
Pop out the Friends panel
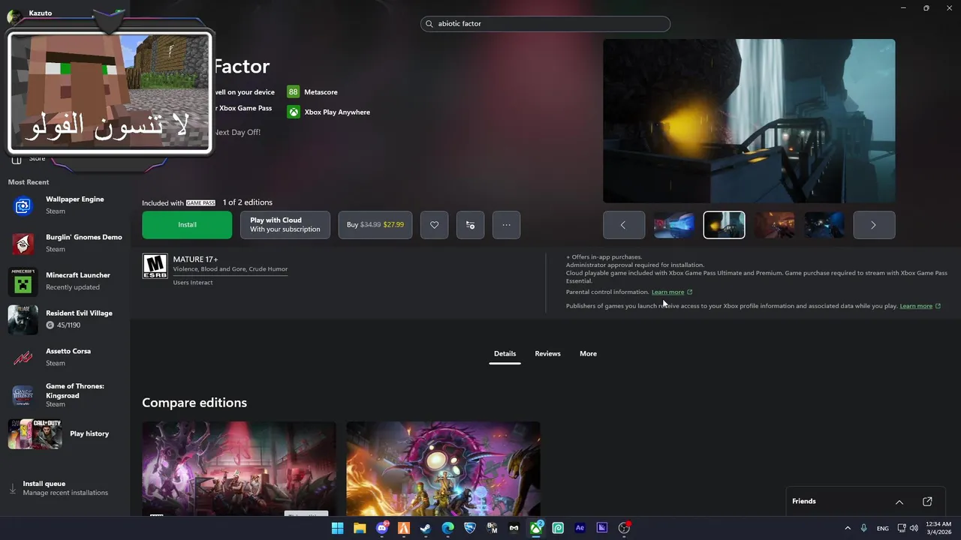[927, 502]
